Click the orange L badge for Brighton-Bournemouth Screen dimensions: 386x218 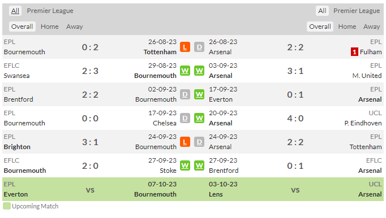(x=185, y=142)
